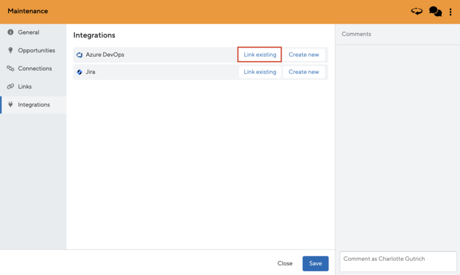The height and width of the screenshot is (275, 460).
Task: Open the General tab
Action: tap(29, 33)
